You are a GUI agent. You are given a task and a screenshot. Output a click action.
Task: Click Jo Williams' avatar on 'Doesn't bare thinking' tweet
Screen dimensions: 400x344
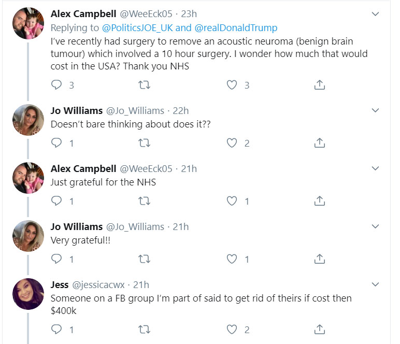click(x=27, y=120)
